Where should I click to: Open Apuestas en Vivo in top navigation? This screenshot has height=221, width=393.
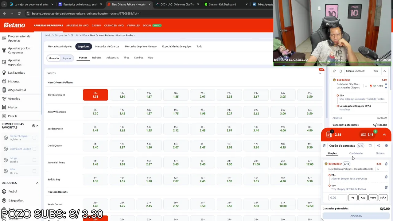pyautogui.click(x=77, y=25)
